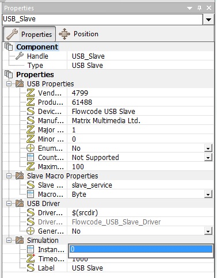The width and height of the screenshot is (217, 278).
Task: Switch to the Position tab
Action: click(78, 34)
